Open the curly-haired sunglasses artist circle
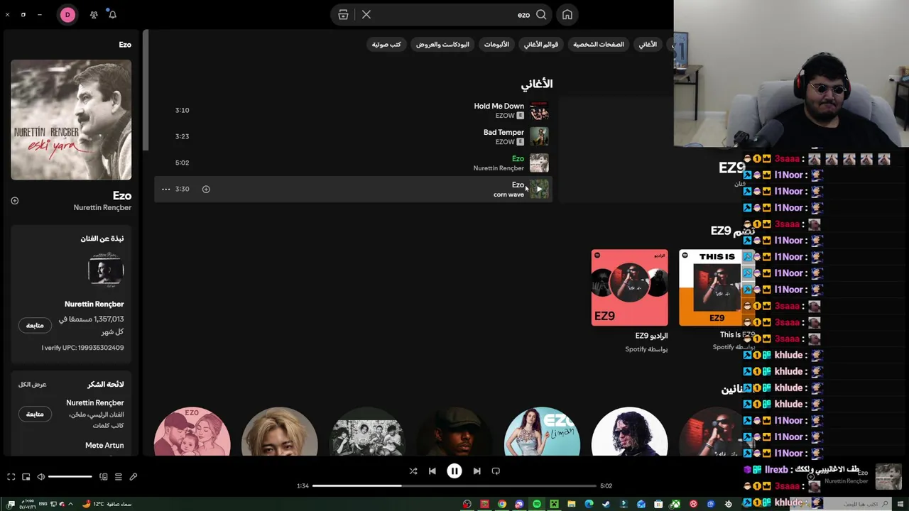This screenshot has height=511, width=909. pyautogui.click(x=629, y=432)
